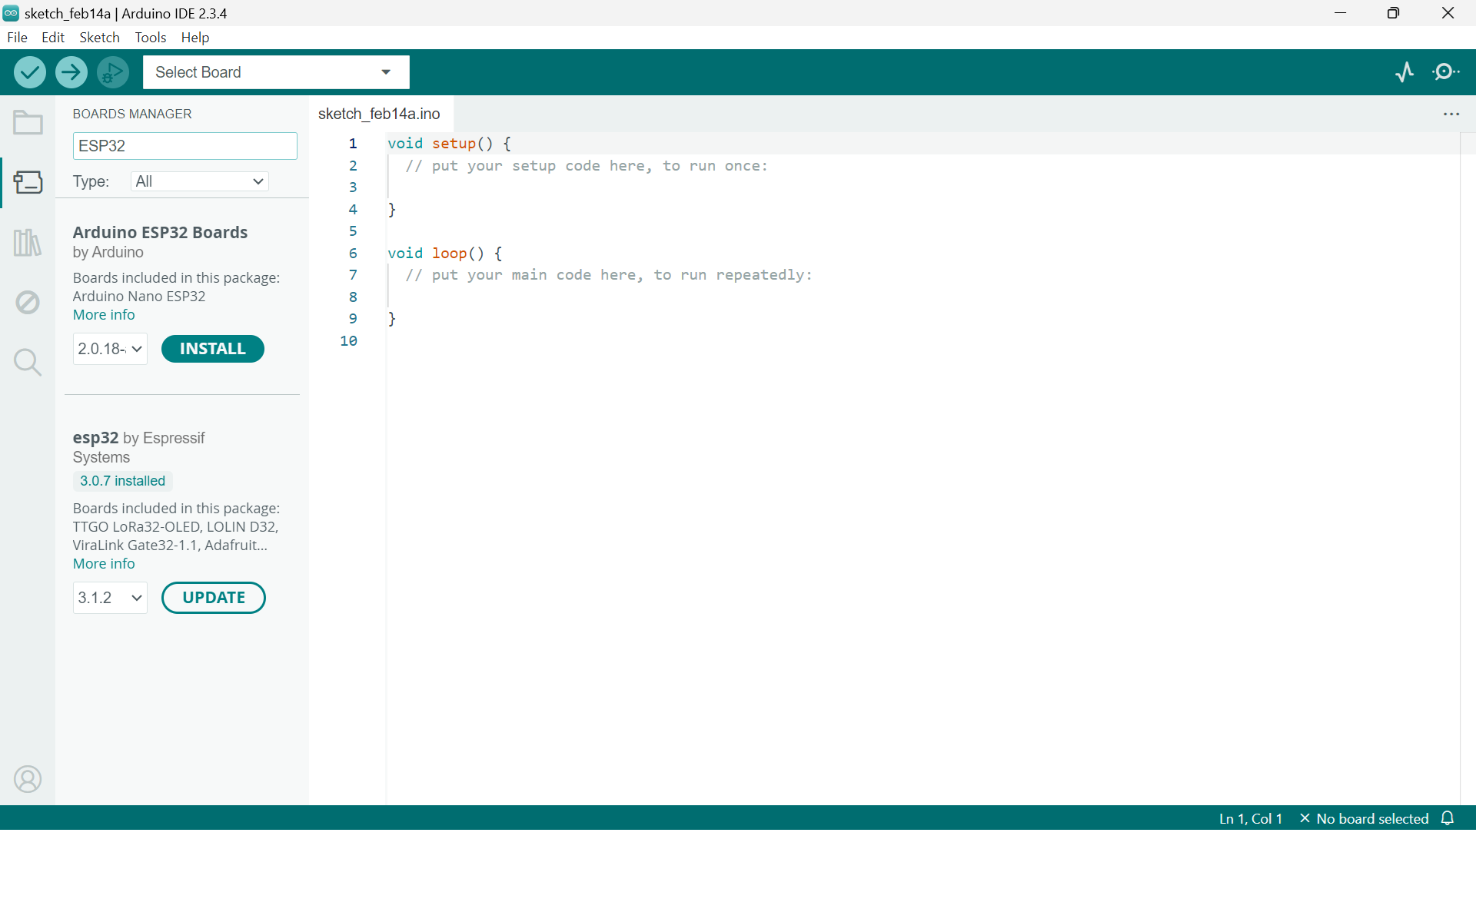Open the Serial Plotter icon

point(1405,72)
